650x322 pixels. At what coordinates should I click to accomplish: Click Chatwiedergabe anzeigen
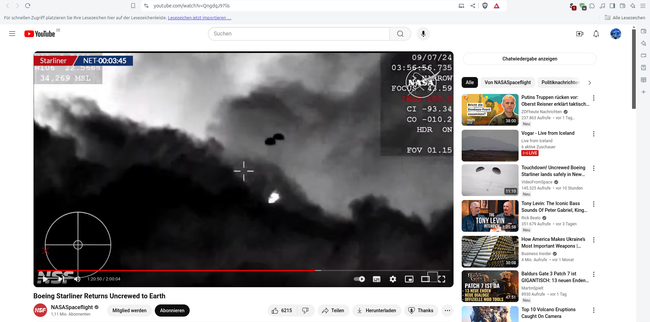point(529,59)
